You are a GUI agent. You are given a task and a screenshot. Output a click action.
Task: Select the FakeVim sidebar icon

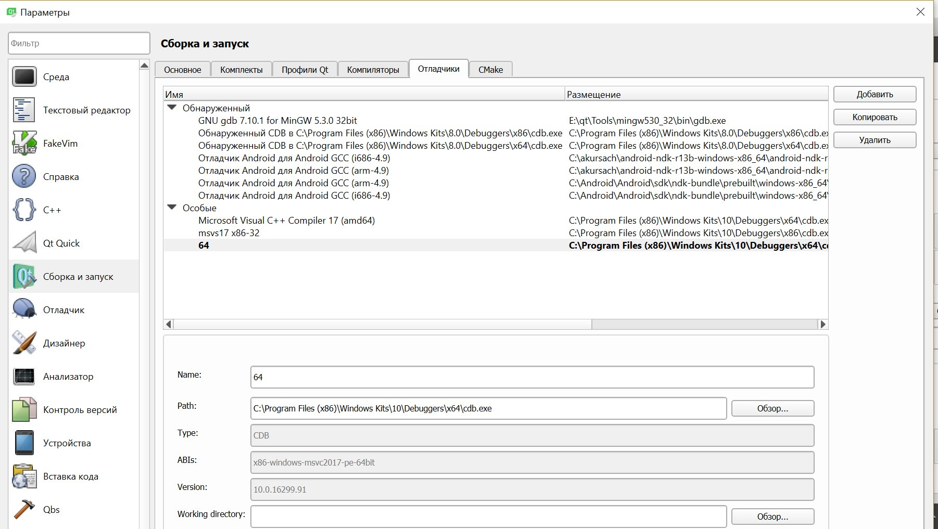tap(24, 144)
